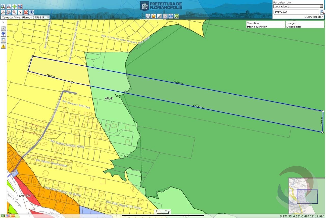
Task: Click the yellow warning triangle sidebar icon
Action: click(x=3, y=46)
